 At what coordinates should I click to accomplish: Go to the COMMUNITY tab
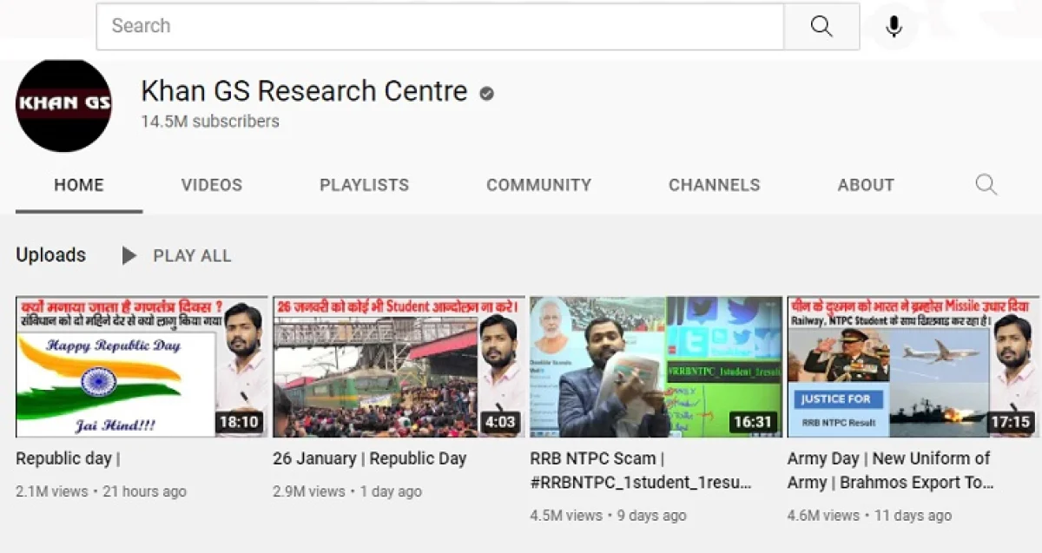coord(538,185)
